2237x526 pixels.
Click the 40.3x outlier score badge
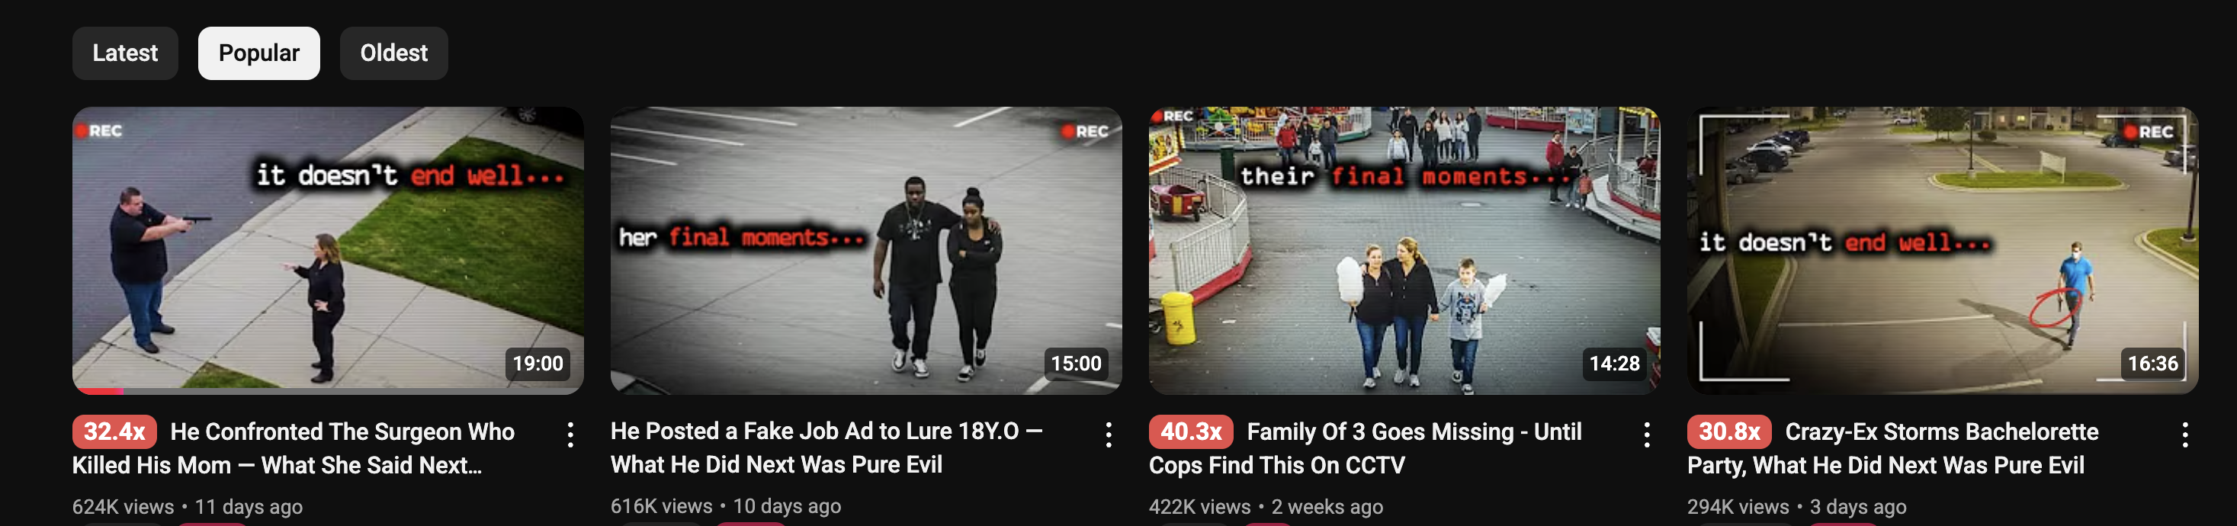tap(1191, 431)
